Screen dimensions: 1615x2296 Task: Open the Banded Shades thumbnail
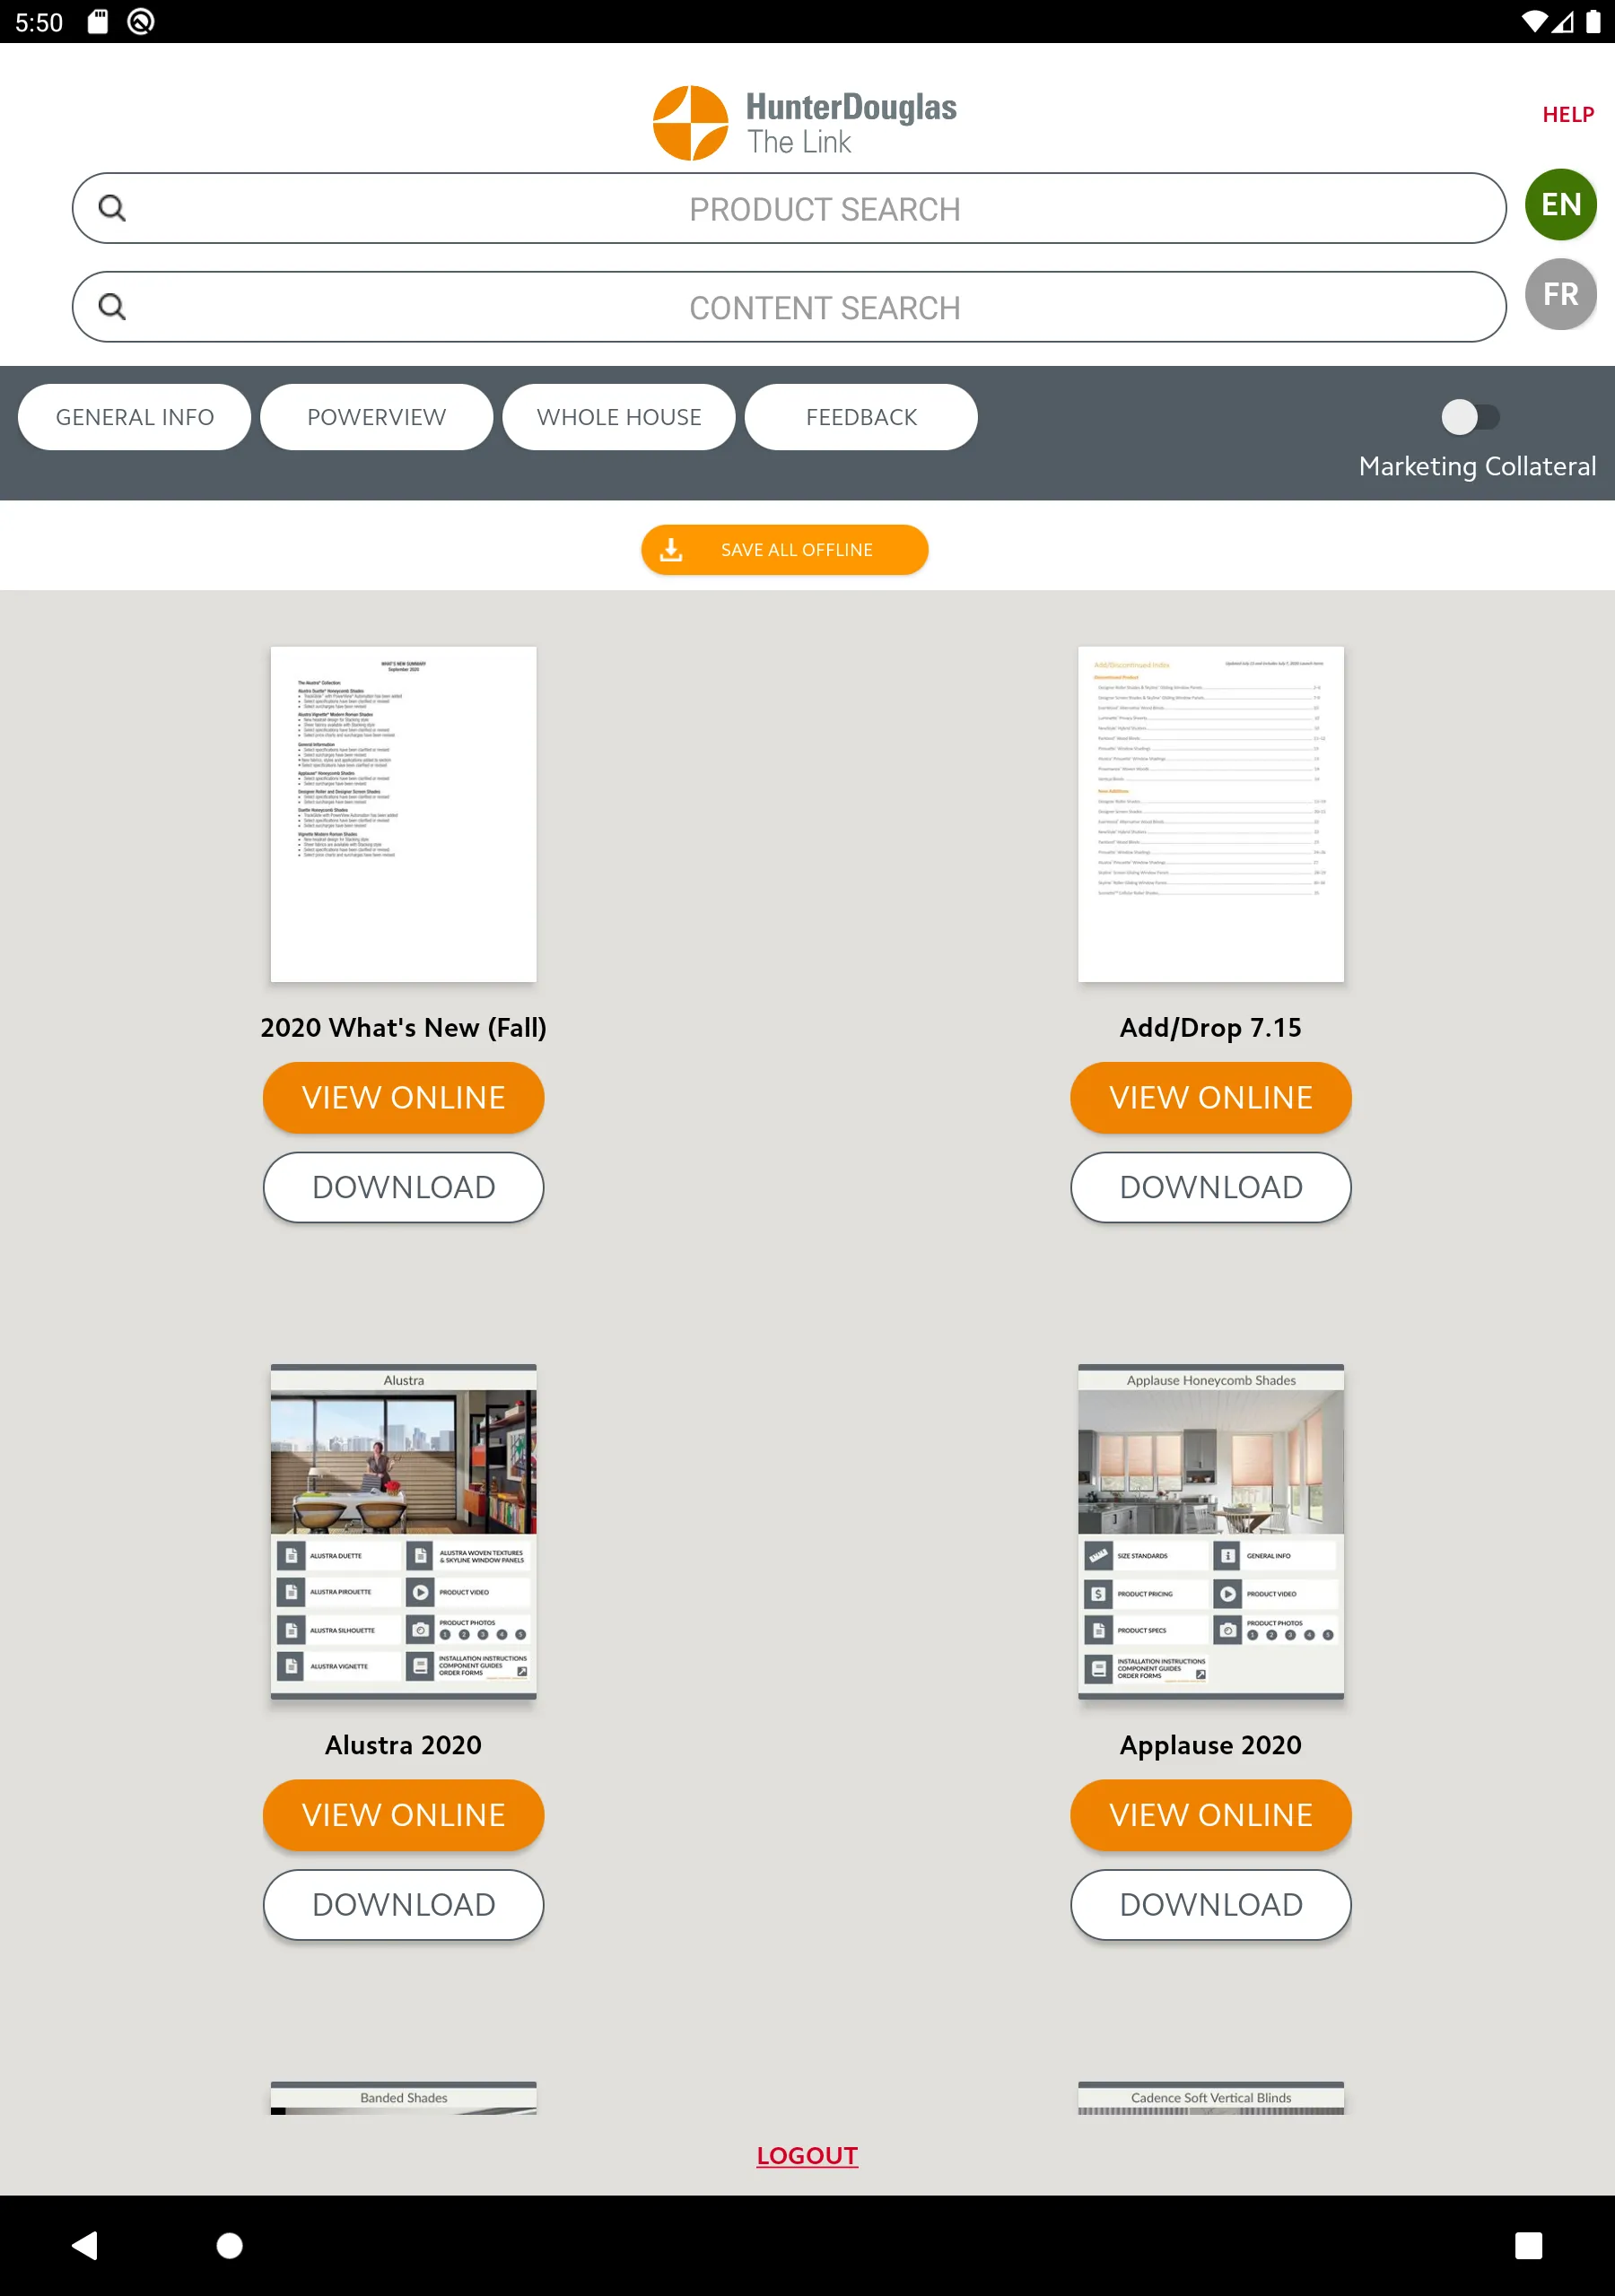click(403, 2097)
